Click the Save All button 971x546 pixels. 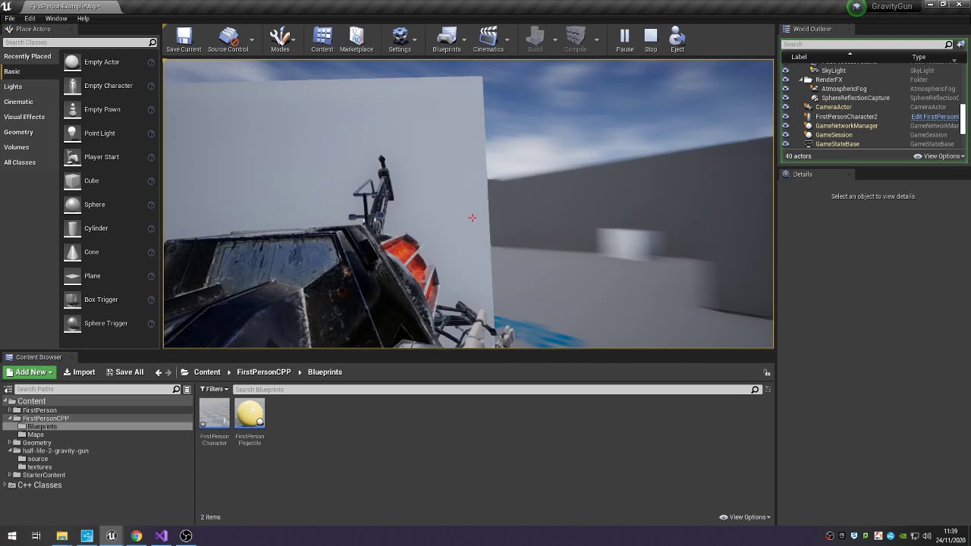pos(124,372)
